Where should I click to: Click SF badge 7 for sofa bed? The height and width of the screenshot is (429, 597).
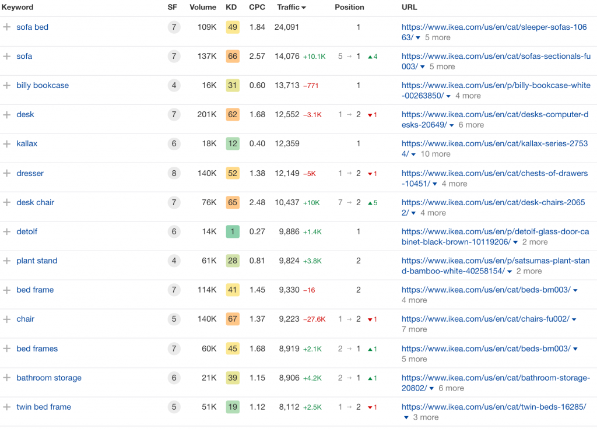tap(174, 27)
